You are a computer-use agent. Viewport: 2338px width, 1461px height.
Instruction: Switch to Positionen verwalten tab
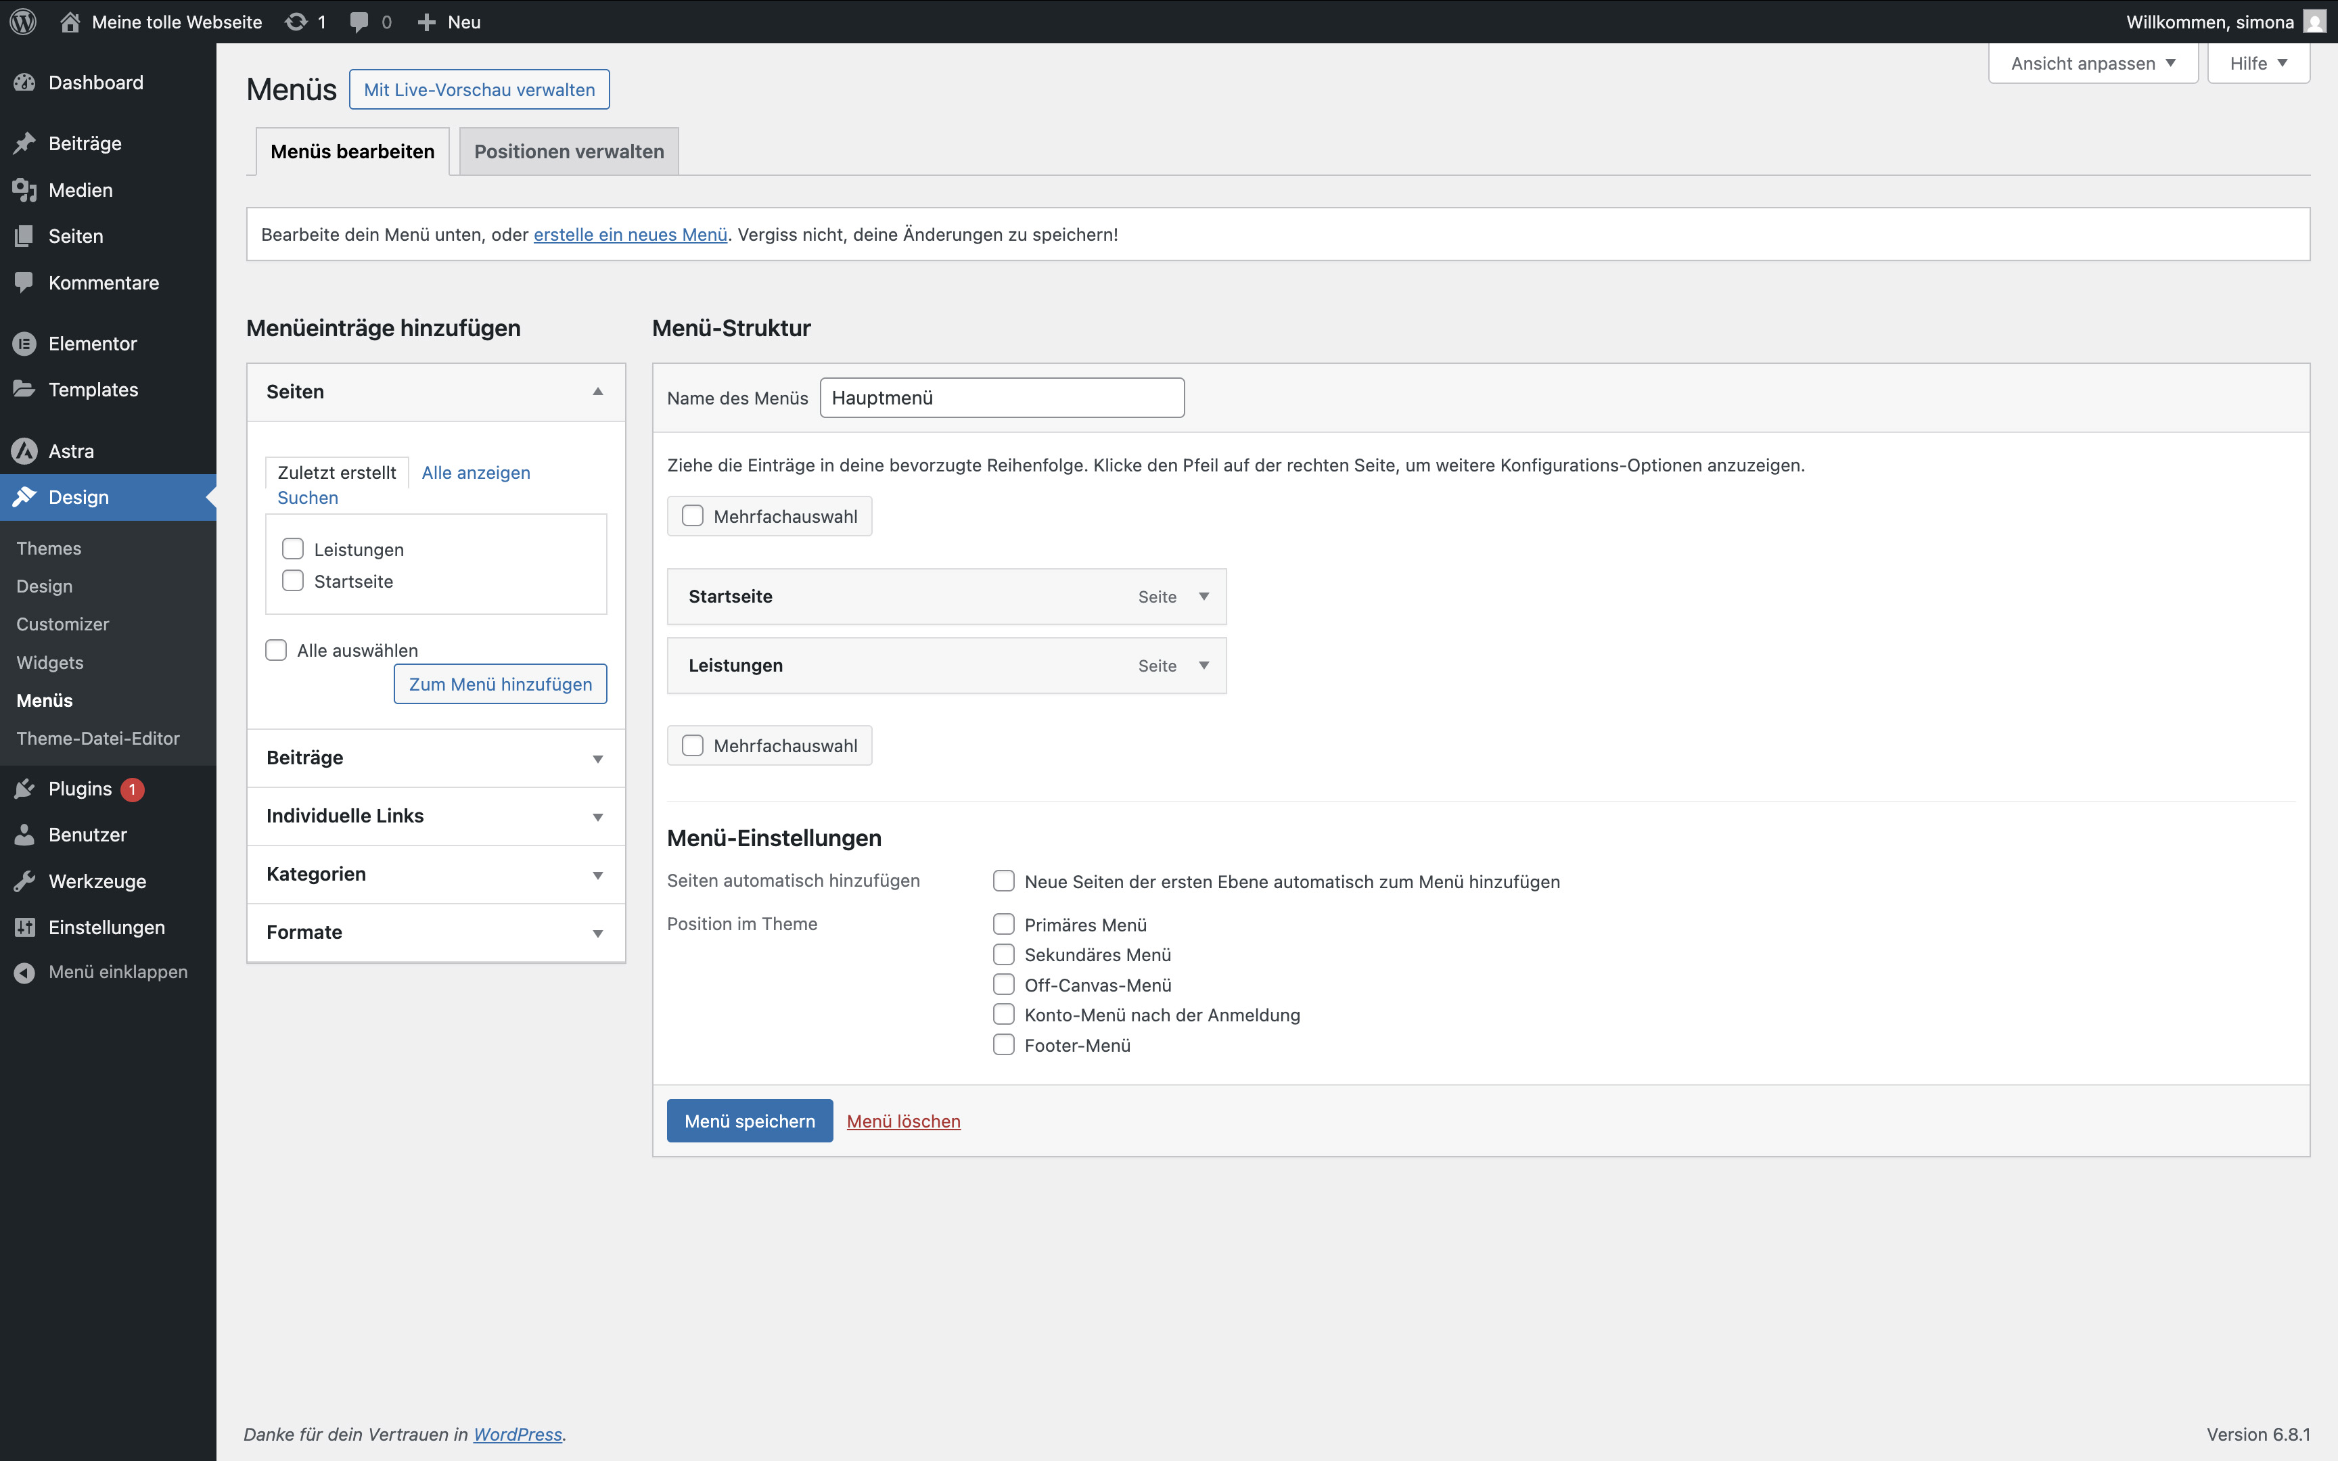pos(569,152)
